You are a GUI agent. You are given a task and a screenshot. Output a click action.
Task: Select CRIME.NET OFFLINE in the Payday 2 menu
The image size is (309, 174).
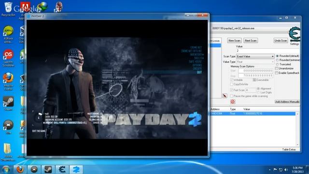pos(192,51)
